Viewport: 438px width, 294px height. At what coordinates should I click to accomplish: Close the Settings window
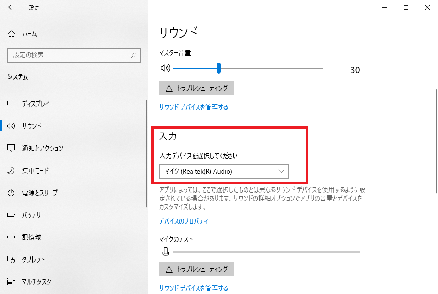pos(427,7)
